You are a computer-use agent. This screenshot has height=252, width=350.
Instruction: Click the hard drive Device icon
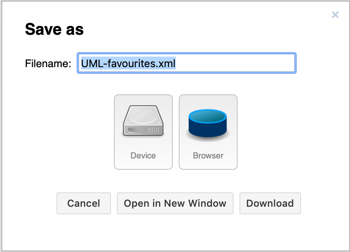[x=143, y=121]
